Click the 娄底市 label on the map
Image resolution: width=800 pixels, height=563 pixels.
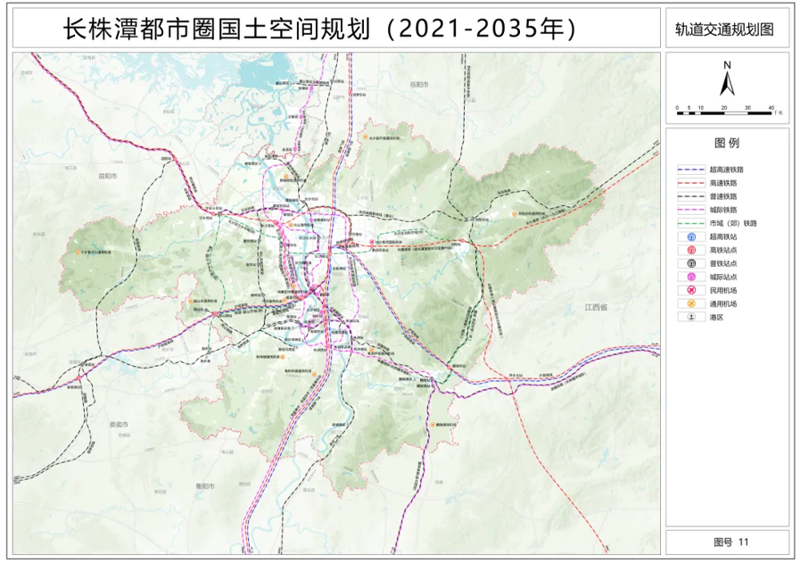(x=119, y=424)
